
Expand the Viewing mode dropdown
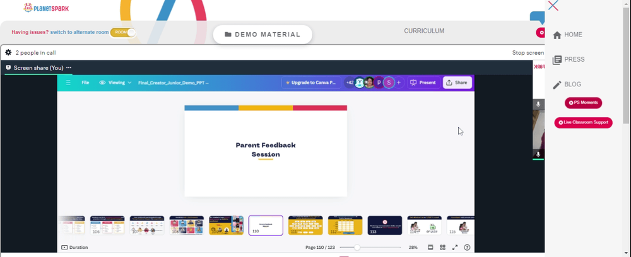(115, 83)
